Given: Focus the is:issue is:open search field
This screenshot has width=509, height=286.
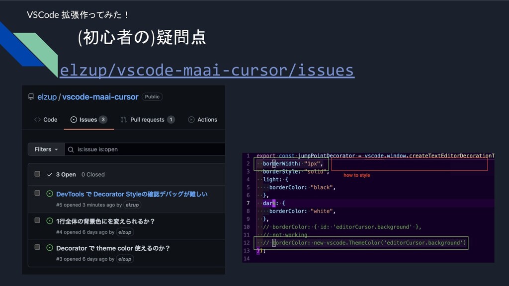Looking at the screenshot, I should tap(145, 149).
